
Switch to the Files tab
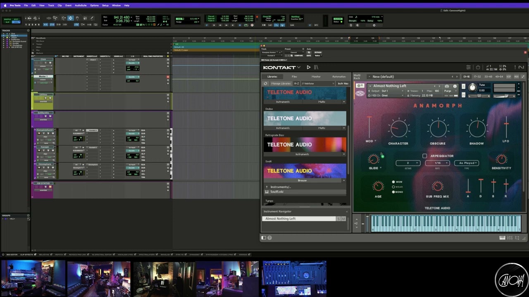pos(294,77)
